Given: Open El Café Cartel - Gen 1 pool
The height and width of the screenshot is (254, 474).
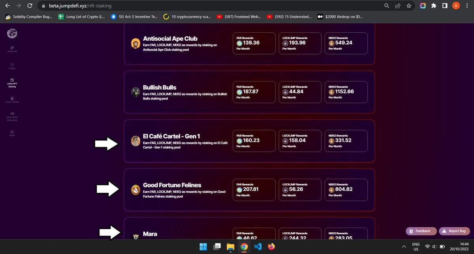Looking at the screenshot, I should [x=249, y=141].
